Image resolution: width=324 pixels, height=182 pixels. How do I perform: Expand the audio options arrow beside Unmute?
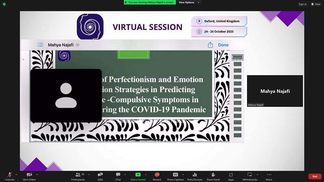pyautogui.click(x=17, y=173)
